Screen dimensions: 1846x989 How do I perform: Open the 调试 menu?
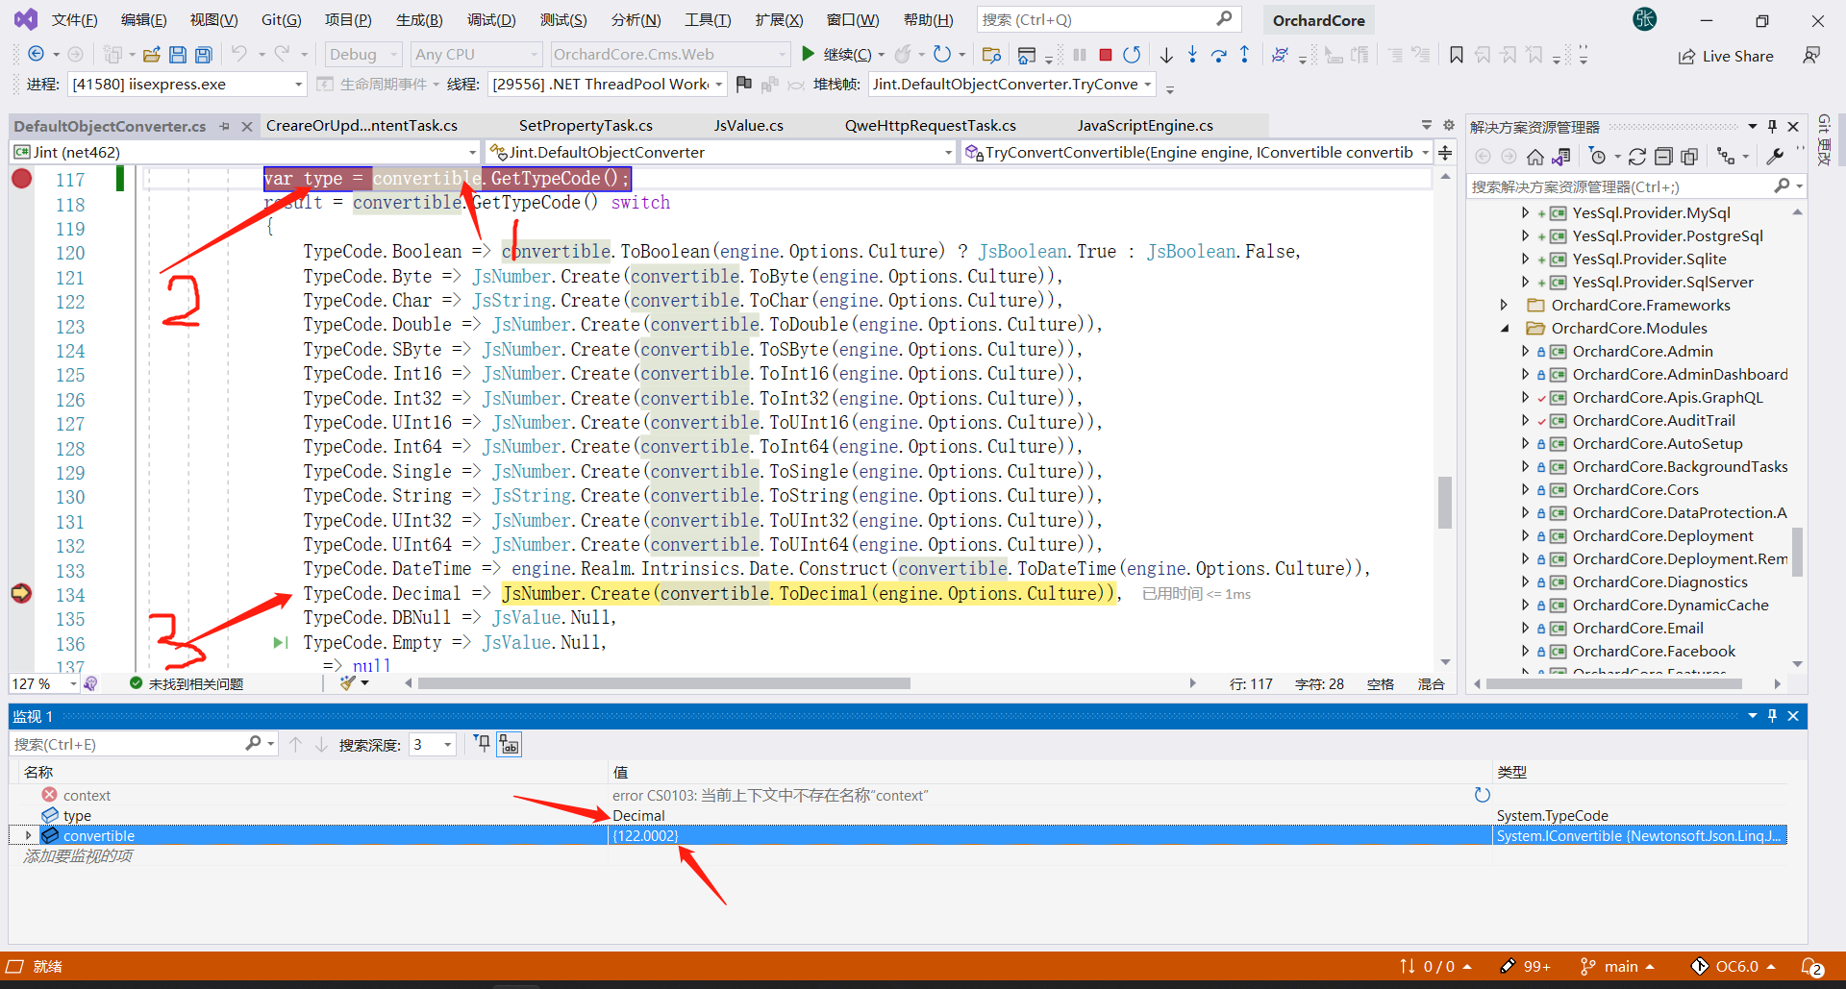(491, 19)
